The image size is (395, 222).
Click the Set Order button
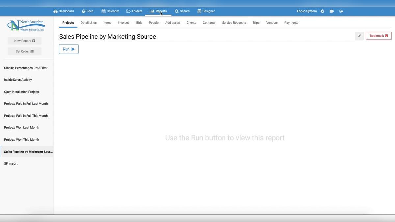[25, 51]
